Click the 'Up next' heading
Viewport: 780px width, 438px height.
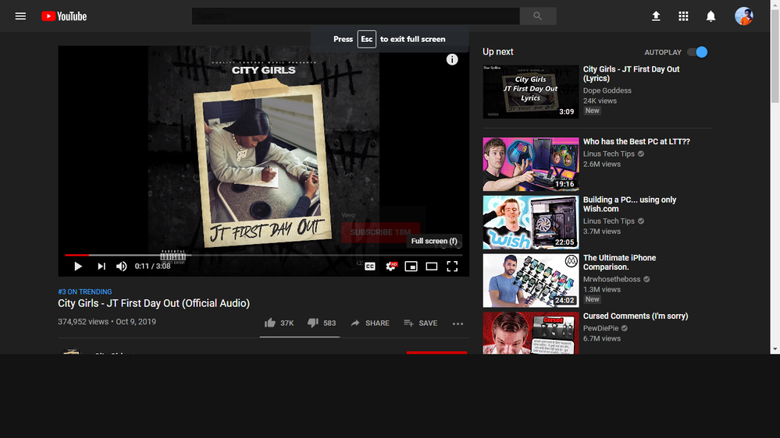point(497,51)
